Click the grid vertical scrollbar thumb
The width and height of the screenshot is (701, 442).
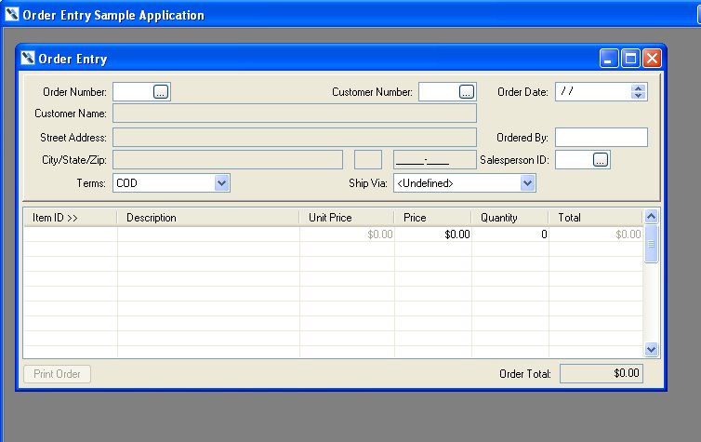[x=652, y=244]
